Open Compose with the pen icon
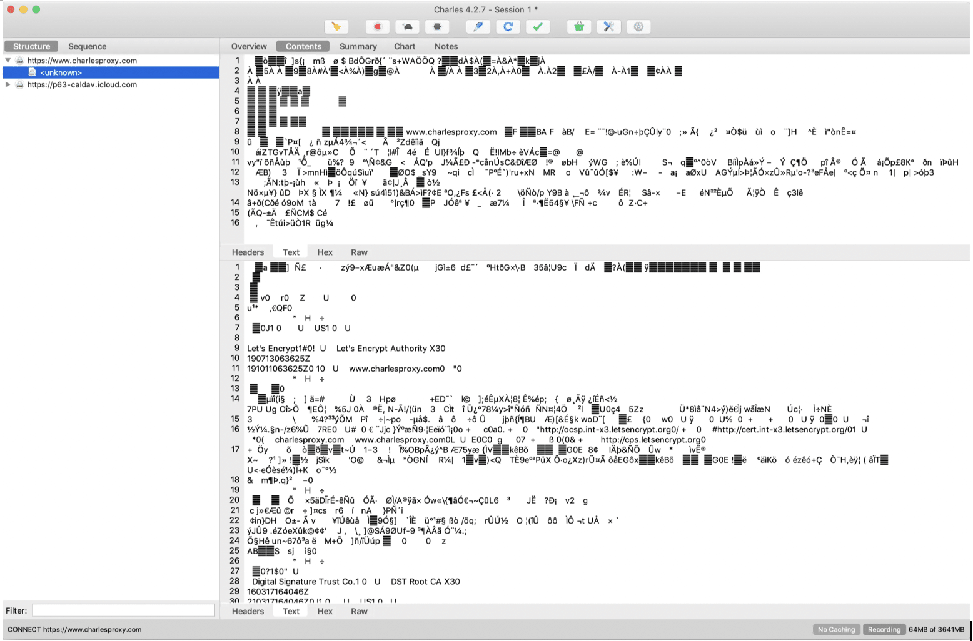Screen dimensions: 973x641 click(478, 27)
